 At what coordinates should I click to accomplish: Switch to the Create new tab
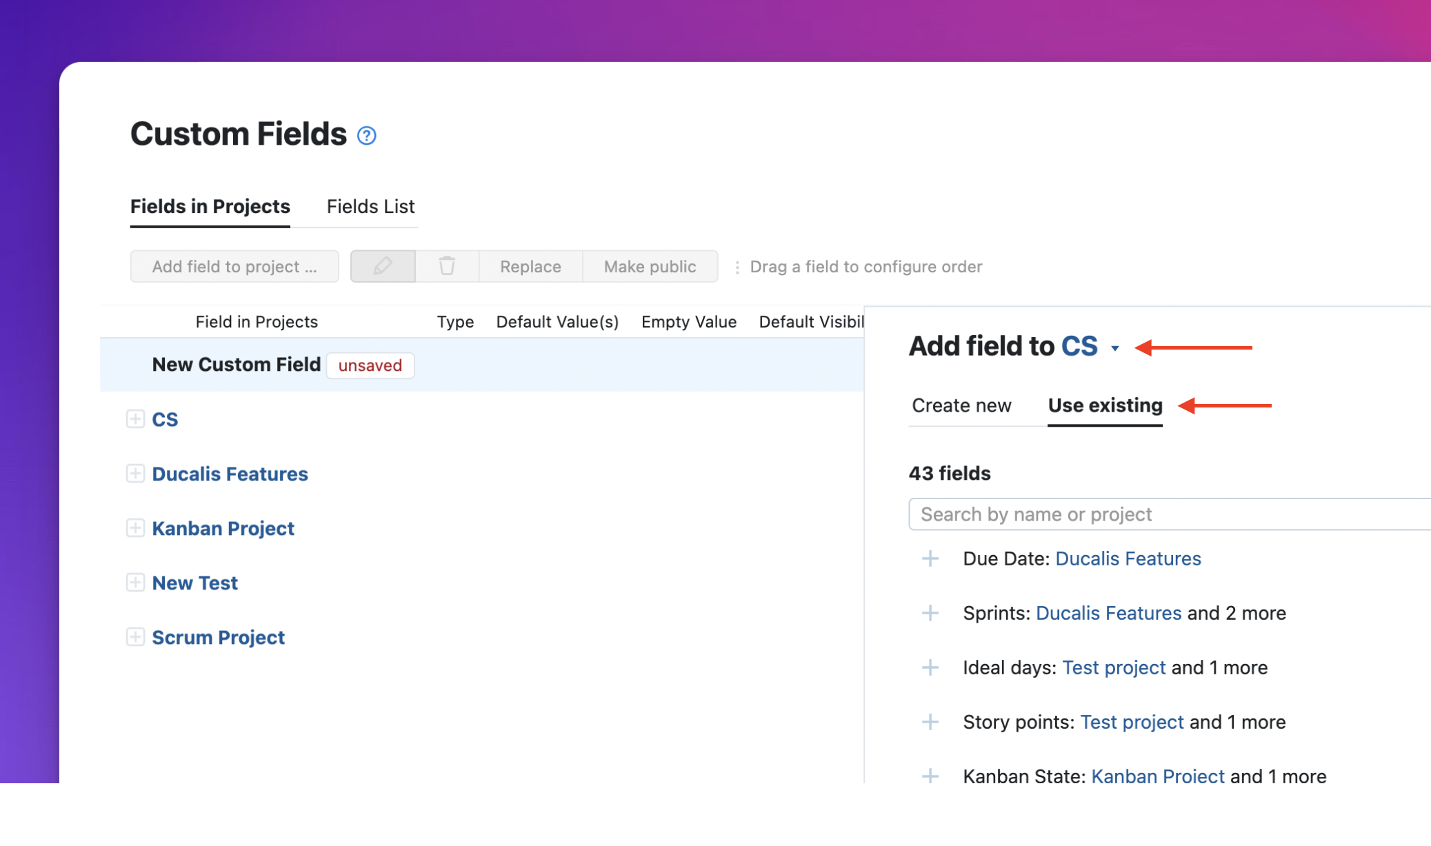pos(961,405)
